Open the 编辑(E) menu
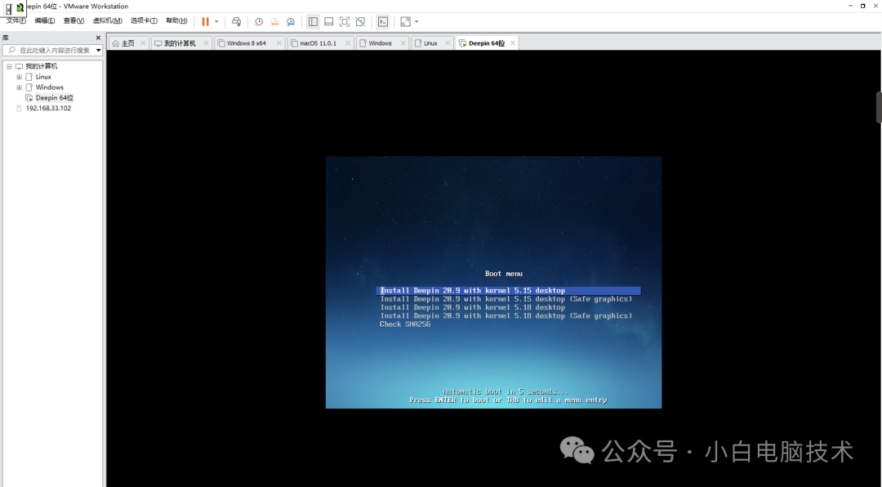The image size is (882, 487). [44, 20]
